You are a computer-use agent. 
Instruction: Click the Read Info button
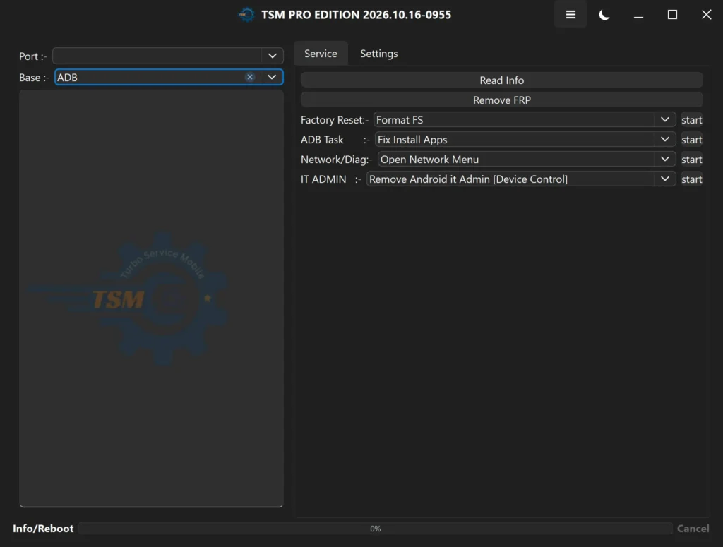(502, 80)
